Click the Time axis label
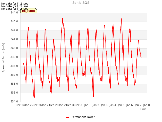Image resolution: width=162 pixels, height=122 pixels. coord(143,109)
